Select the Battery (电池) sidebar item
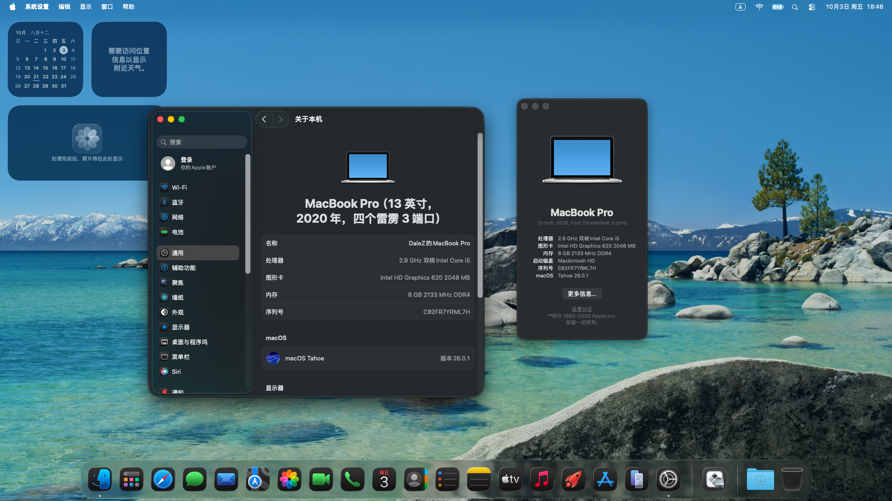892x501 pixels. (177, 232)
